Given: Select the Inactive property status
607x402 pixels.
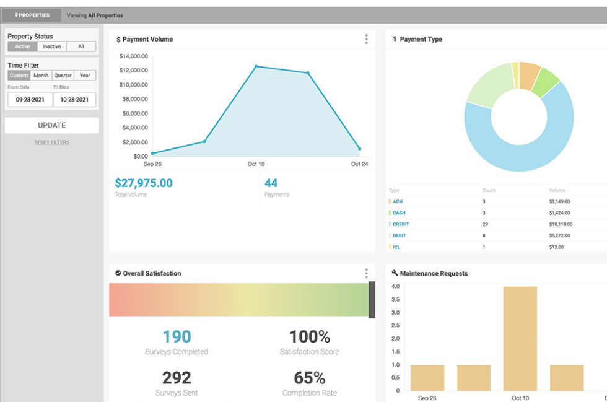Looking at the screenshot, I should [x=52, y=46].
